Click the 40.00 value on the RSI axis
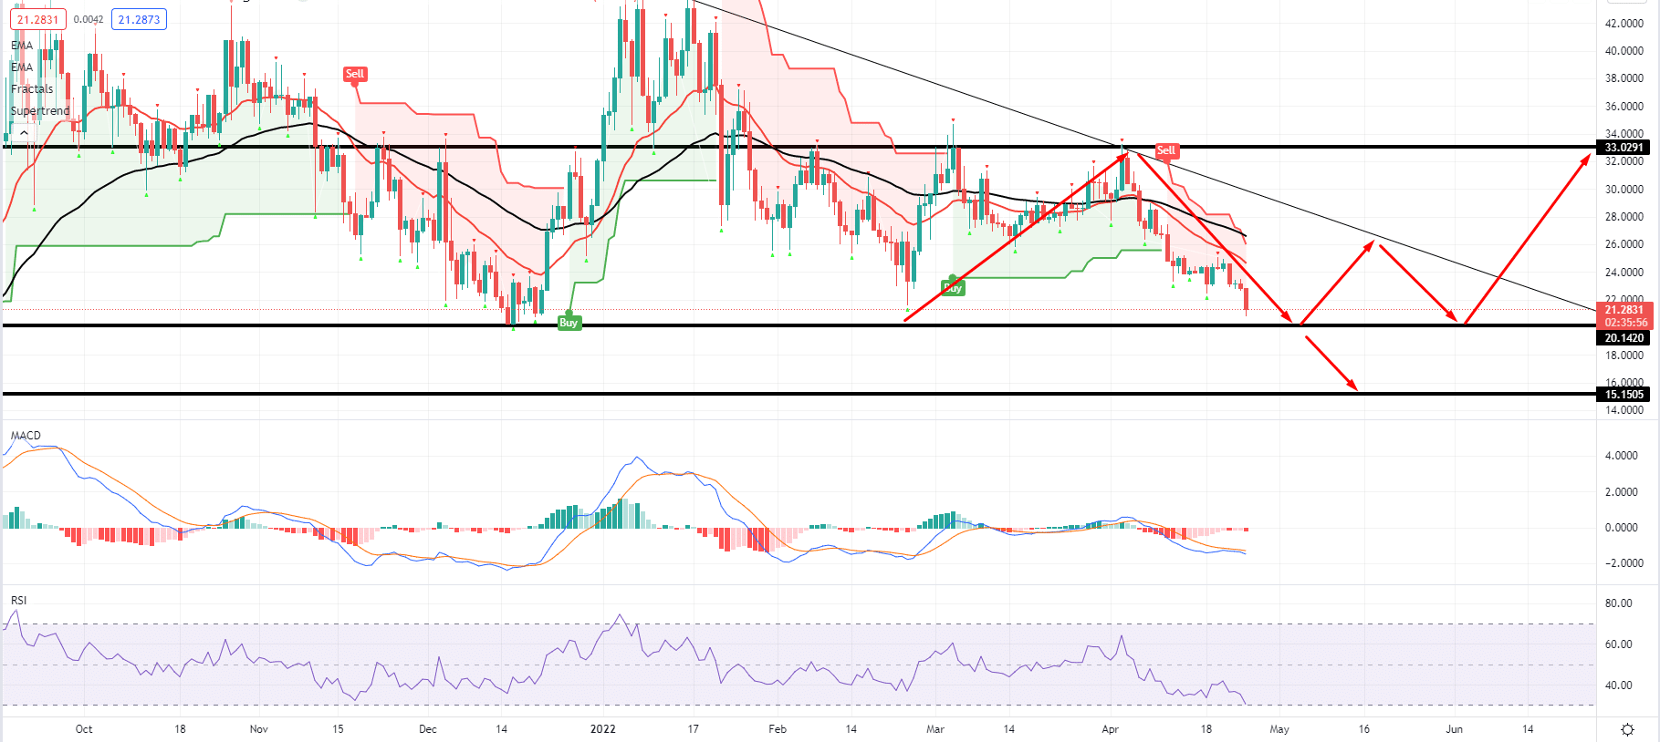 pyautogui.click(x=1619, y=685)
